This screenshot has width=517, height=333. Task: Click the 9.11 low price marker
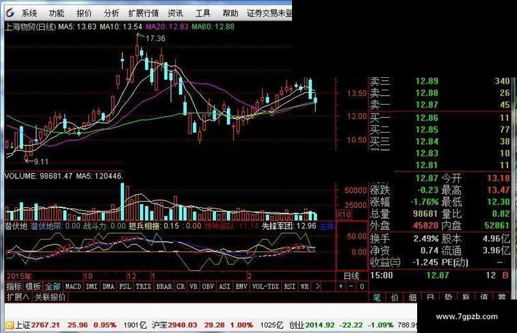(41, 161)
